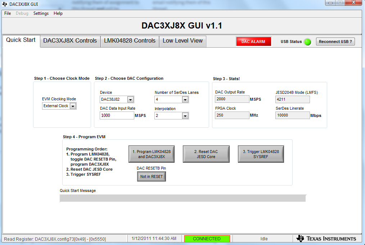Open the Debug menu
This screenshot has width=365, height=245.
22,13
